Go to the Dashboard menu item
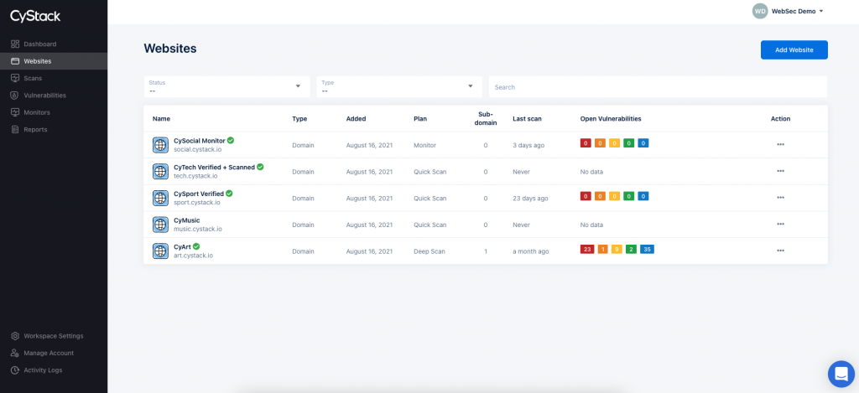Screen dimensions: 859x393 (40, 44)
